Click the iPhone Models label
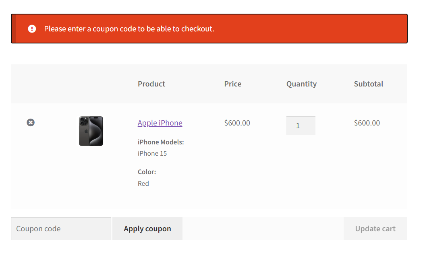 tap(161, 142)
